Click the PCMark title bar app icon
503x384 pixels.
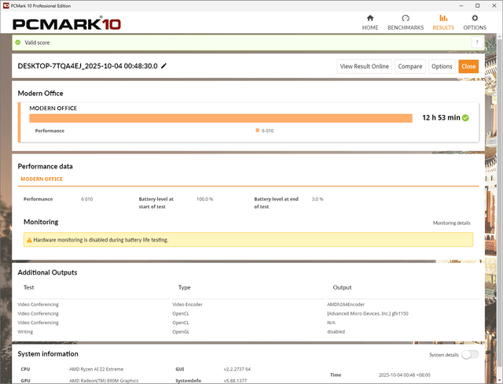coord(6,6)
